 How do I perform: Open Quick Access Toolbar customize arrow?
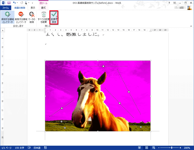click(32, 3)
